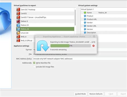The width and height of the screenshot is (127, 97).
Task: Click the CentOS virtual machine icon
Action: click(x=18, y=13)
